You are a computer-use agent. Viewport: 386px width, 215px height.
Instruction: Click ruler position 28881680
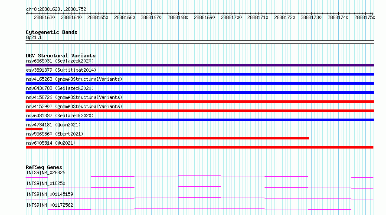click(x=178, y=17)
